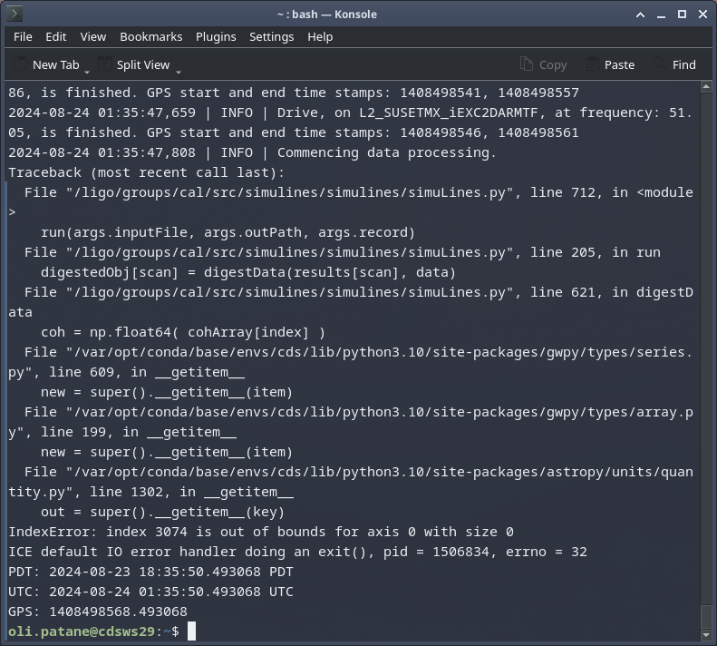The image size is (717, 646).
Task: Open the Settings menu
Action: (272, 36)
